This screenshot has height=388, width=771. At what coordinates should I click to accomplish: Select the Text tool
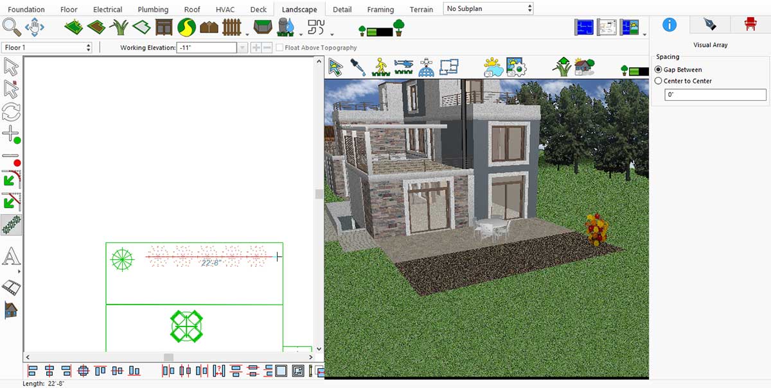pos(11,258)
